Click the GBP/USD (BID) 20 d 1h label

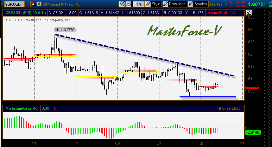tap(25, 13)
